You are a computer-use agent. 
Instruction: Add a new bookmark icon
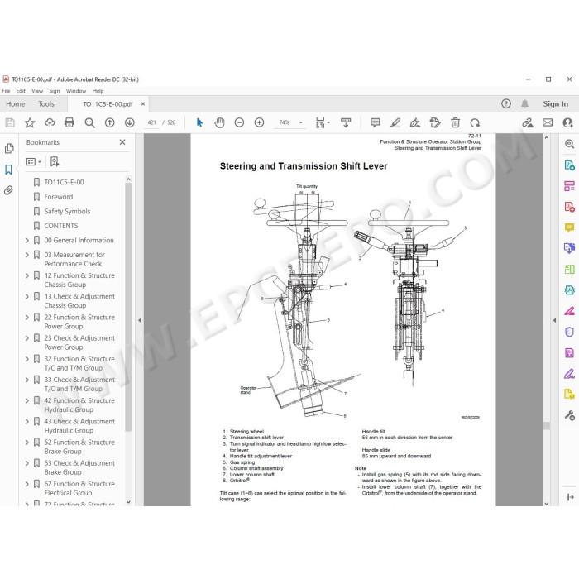point(55,161)
